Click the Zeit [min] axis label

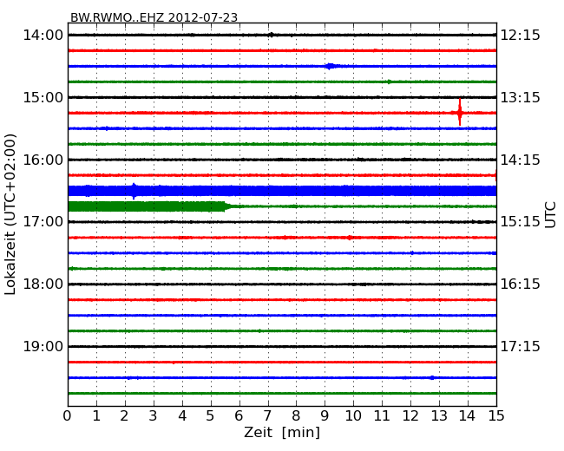[282, 432]
